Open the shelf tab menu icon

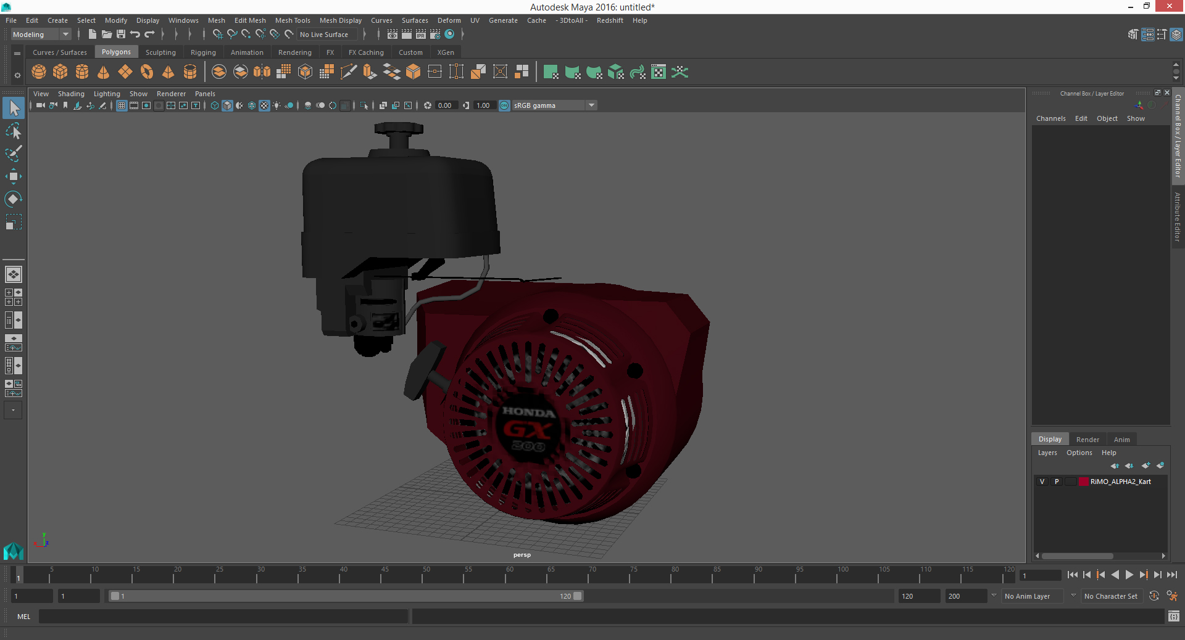tap(17, 54)
